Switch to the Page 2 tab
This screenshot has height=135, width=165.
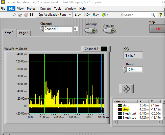[24, 33]
